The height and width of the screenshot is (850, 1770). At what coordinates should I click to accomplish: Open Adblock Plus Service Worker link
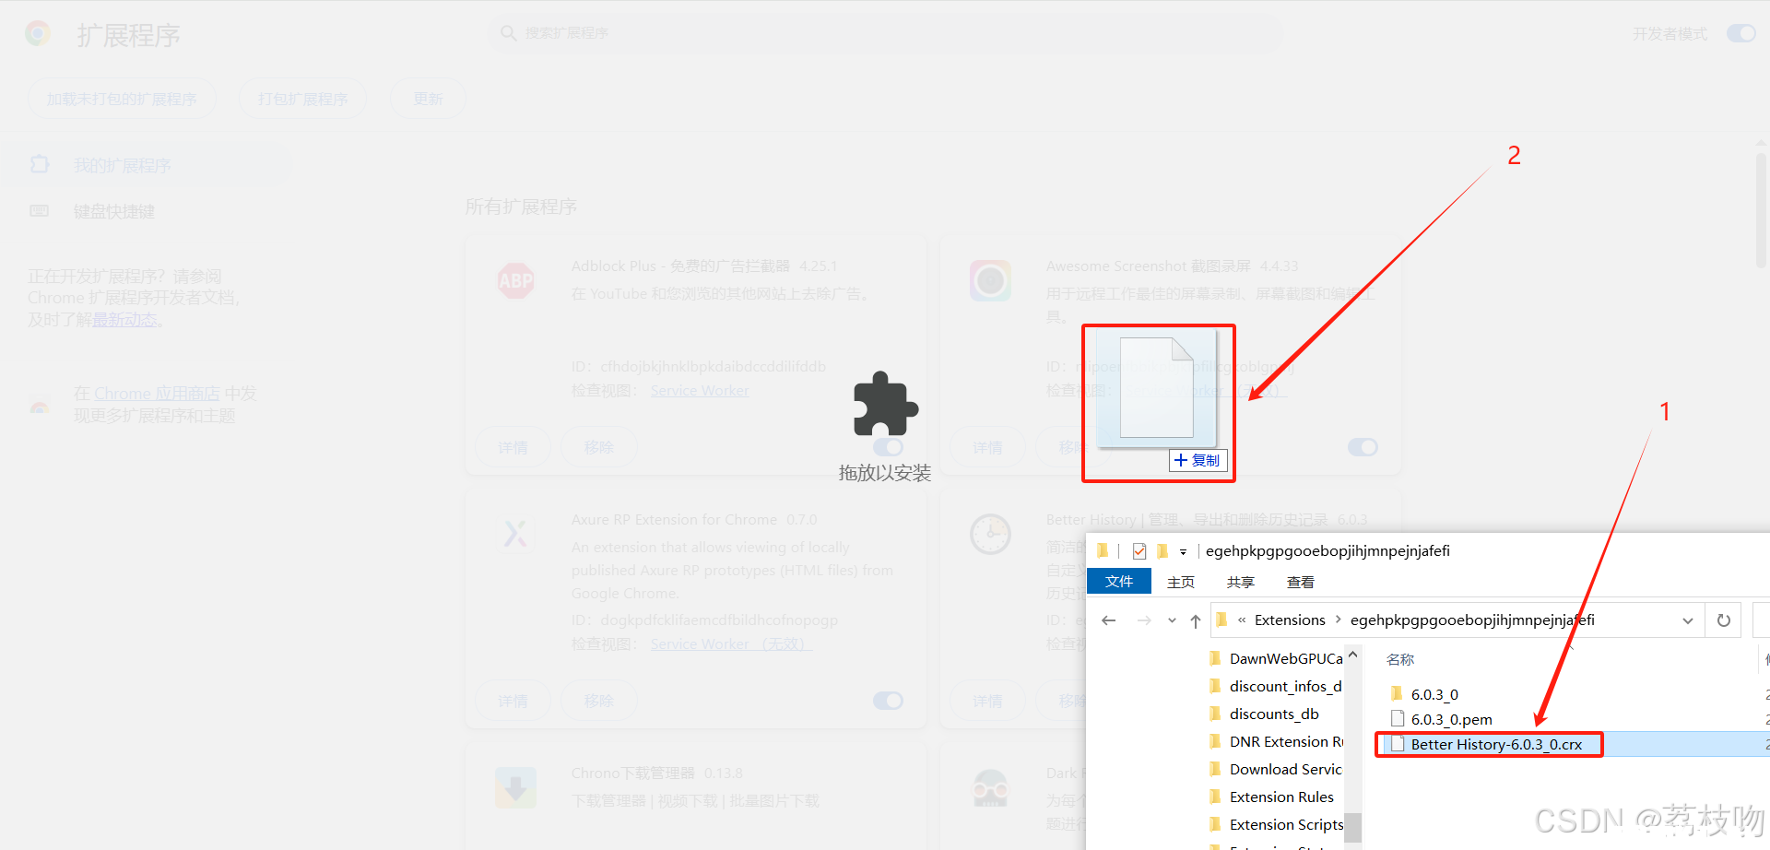(700, 391)
